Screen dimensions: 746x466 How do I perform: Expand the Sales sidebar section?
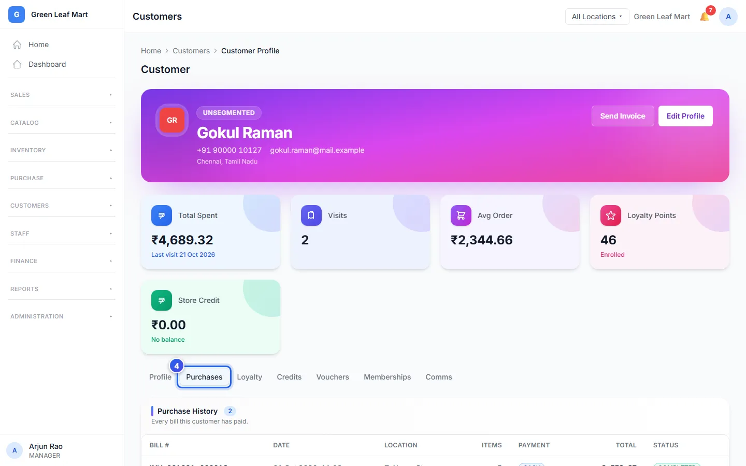click(62, 95)
